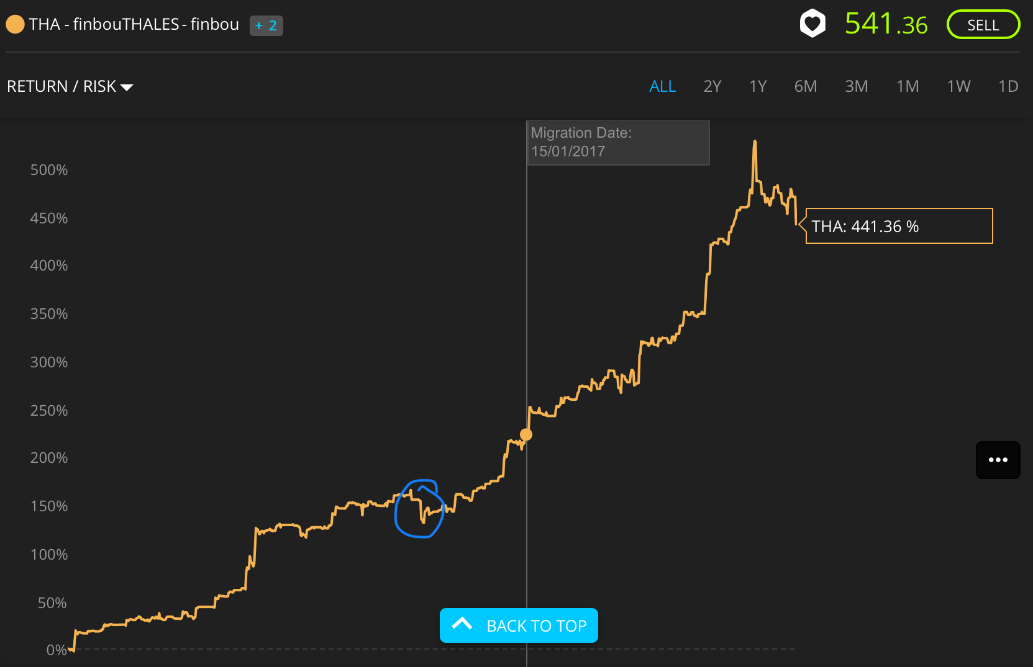Screen dimensions: 1033x667
Task: Select the 1D time range
Action: pyautogui.click(x=1008, y=86)
